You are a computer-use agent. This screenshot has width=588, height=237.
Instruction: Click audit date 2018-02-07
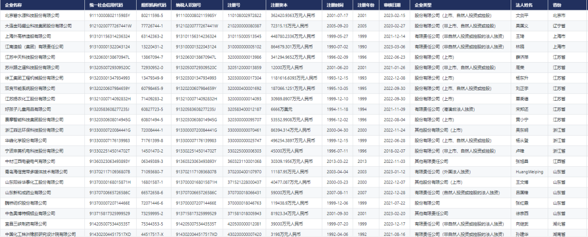(x=395, y=151)
